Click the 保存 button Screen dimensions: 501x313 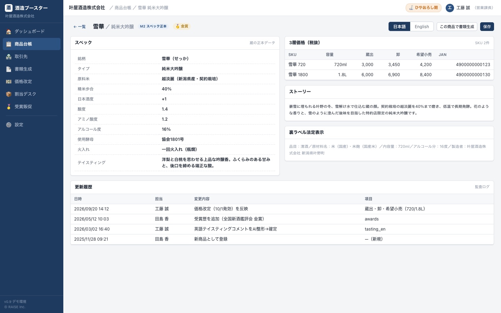pos(487,27)
